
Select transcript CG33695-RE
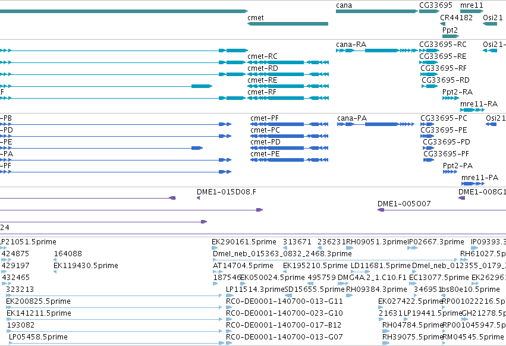click(429, 62)
